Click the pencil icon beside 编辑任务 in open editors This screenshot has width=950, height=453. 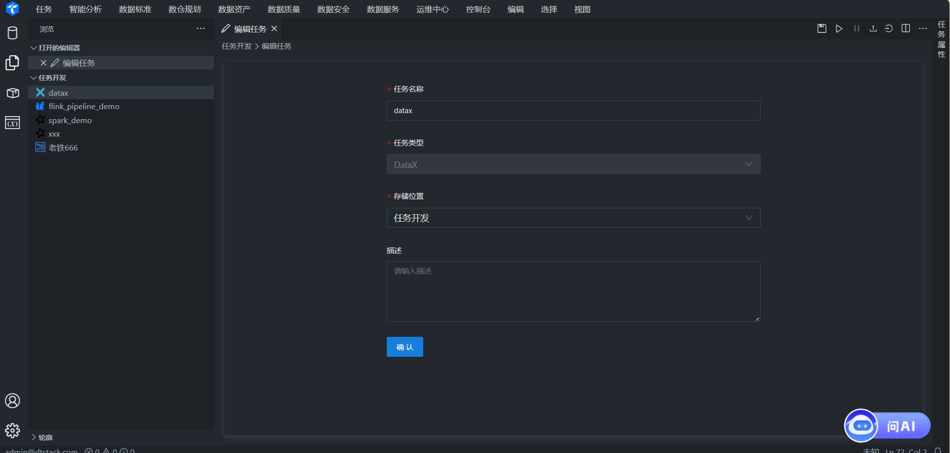pos(55,63)
